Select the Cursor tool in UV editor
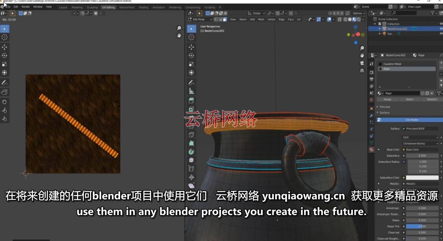The image size is (443, 241). click(x=5, y=37)
